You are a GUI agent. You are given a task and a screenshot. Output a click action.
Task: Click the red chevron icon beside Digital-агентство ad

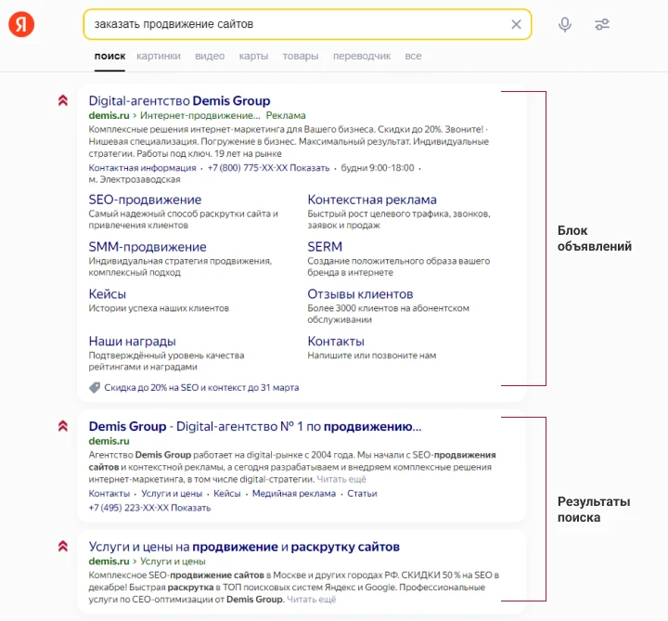[x=63, y=100]
